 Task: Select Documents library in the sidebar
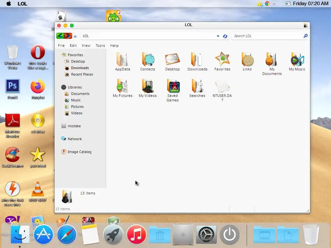pyautogui.click(x=77, y=94)
